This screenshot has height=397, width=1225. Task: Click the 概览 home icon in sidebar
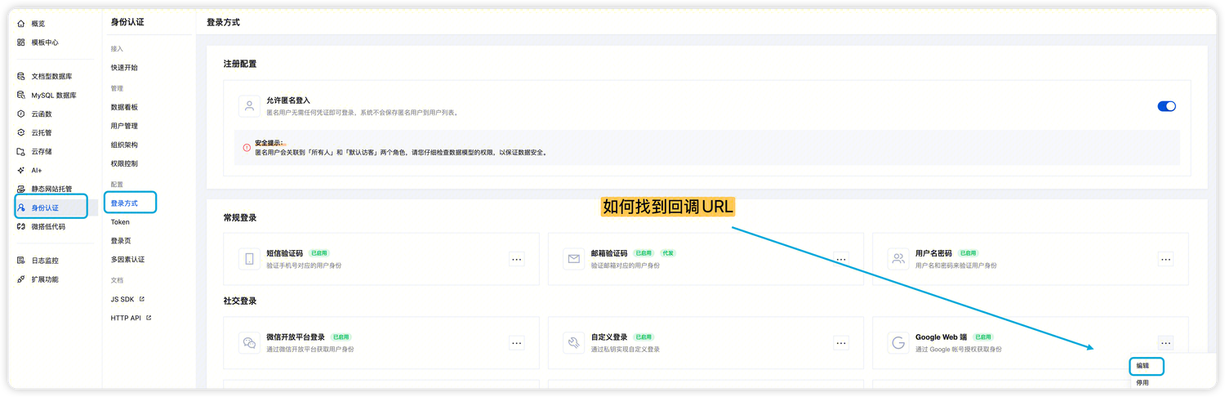pos(21,24)
